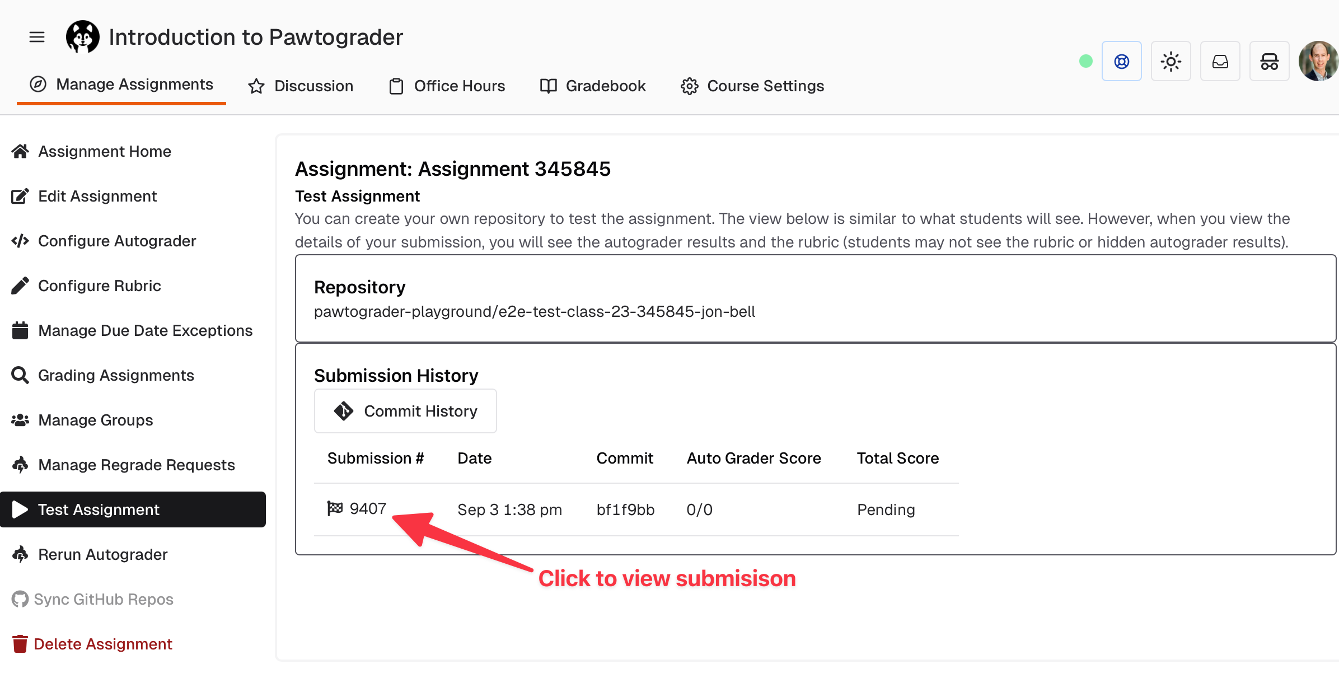This screenshot has width=1339, height=692.
Task: Click the flag icon next to submission 9407
Action: [334, 508]
